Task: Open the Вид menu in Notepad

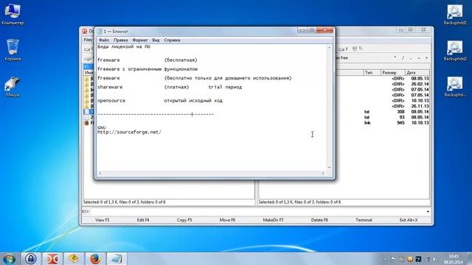Action: point(156,40)
